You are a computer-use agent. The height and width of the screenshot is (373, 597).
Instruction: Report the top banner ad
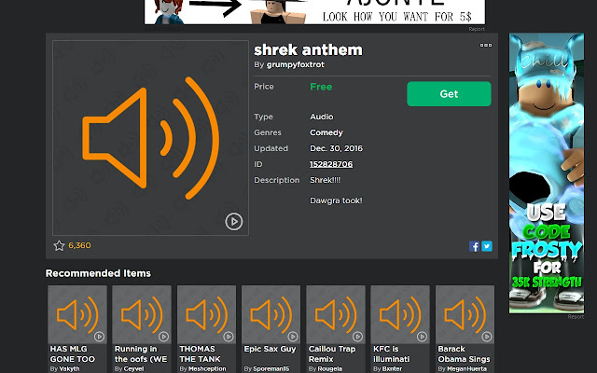pos(477,29)
